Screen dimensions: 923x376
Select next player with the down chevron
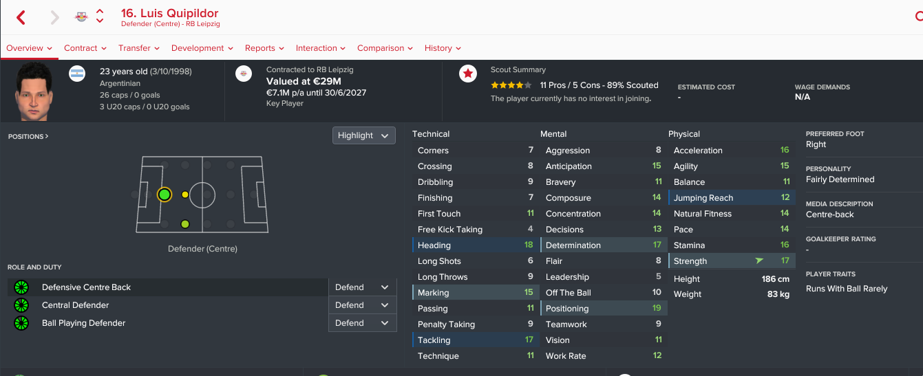(100, 22)
